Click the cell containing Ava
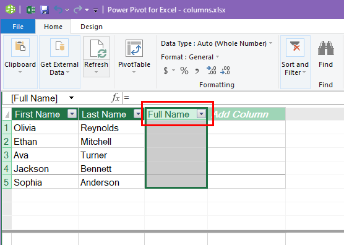 point(45,155)
